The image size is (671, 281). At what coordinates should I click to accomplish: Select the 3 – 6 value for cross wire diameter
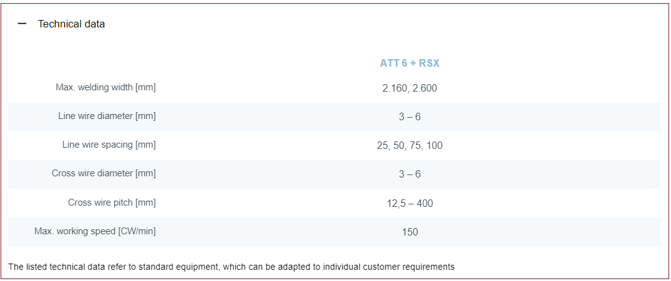409,174
